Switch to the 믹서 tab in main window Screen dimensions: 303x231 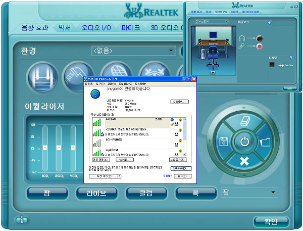(65, 28)
